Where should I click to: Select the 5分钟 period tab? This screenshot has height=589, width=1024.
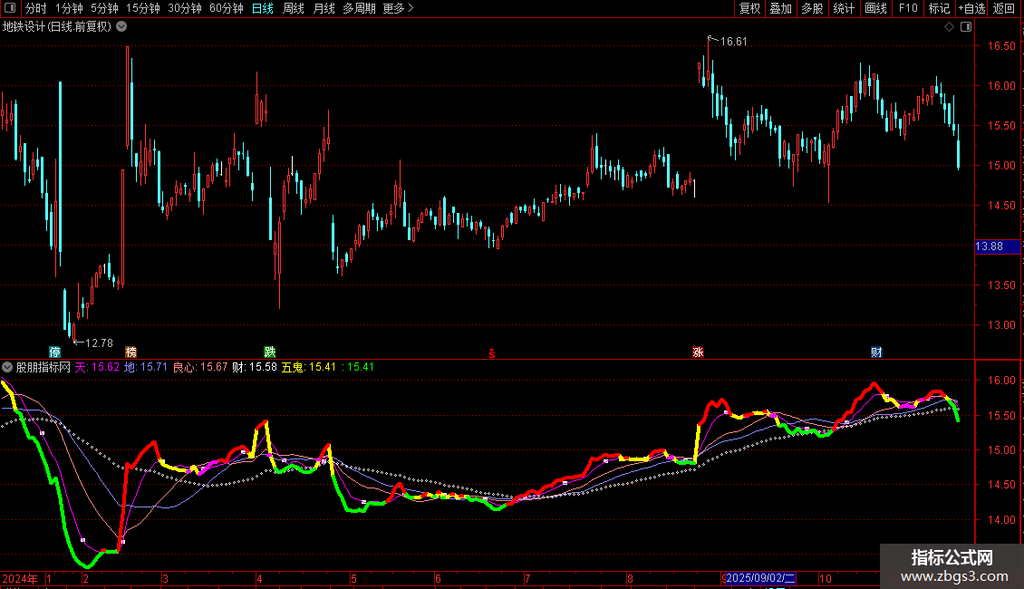[104, 8]
